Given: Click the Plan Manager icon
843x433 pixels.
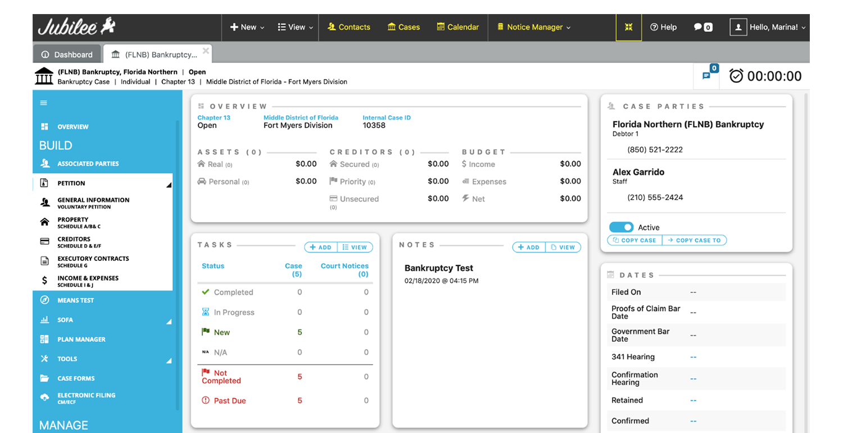Looking at the screenshot, I should click(44, 339).
